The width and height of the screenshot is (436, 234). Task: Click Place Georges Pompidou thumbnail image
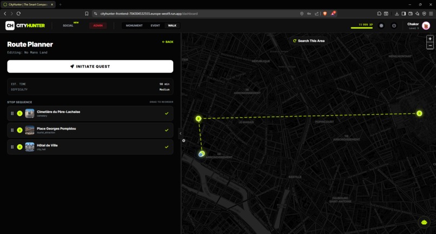30,130
